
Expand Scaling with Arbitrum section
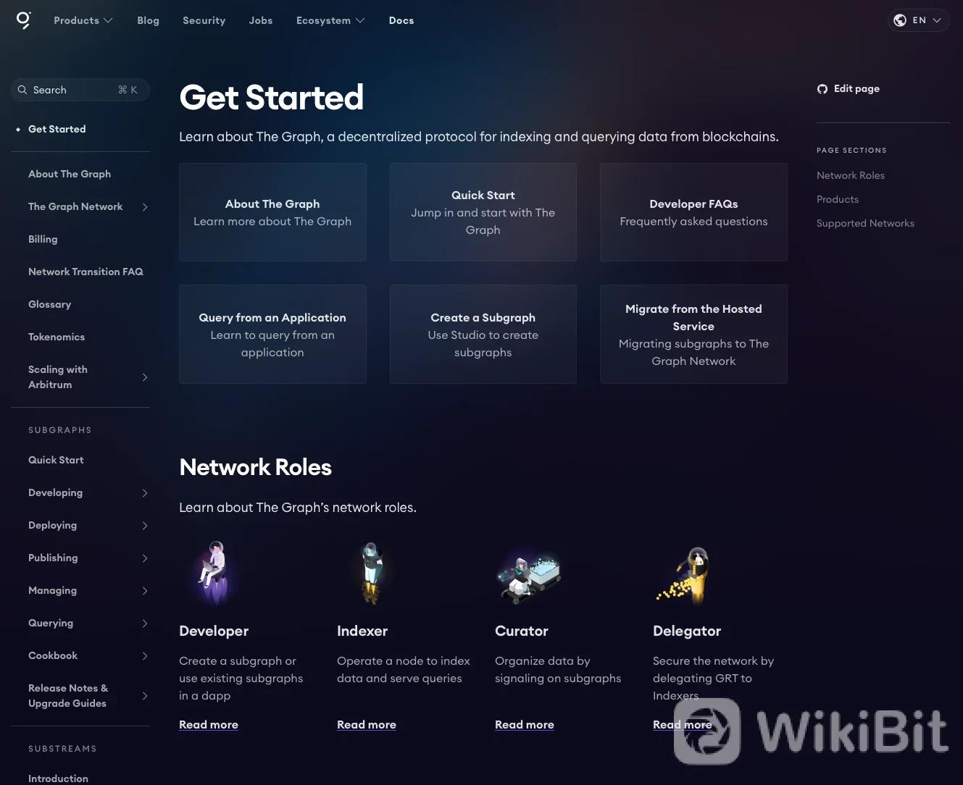[145, 377]
